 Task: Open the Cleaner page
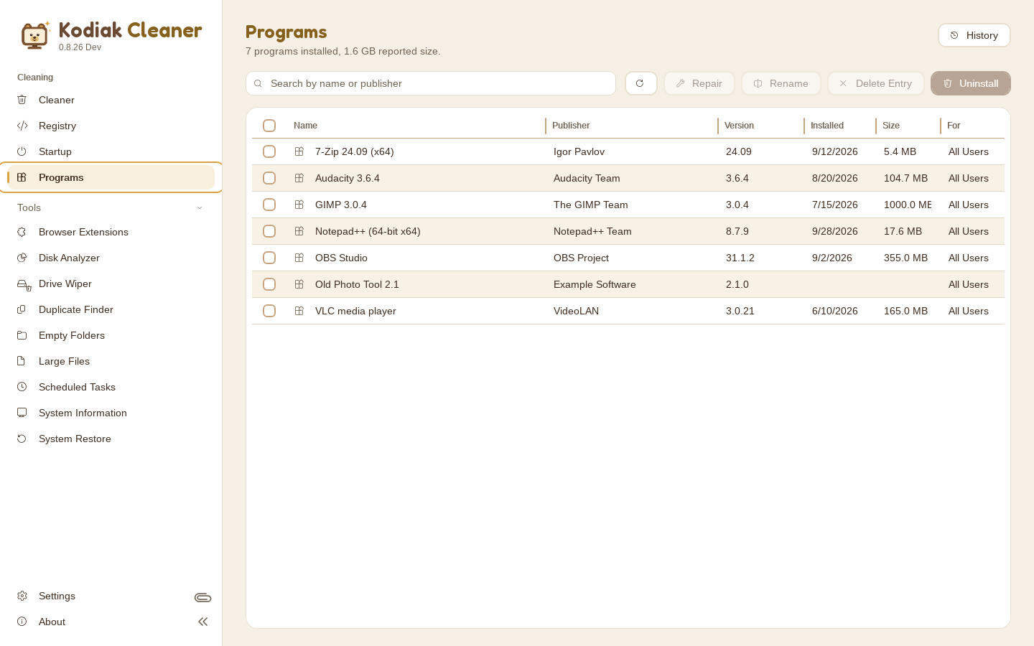[111, 100]
